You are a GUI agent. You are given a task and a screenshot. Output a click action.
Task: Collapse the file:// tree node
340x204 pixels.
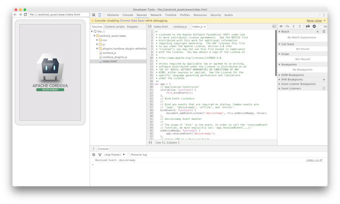coord(92,31)
